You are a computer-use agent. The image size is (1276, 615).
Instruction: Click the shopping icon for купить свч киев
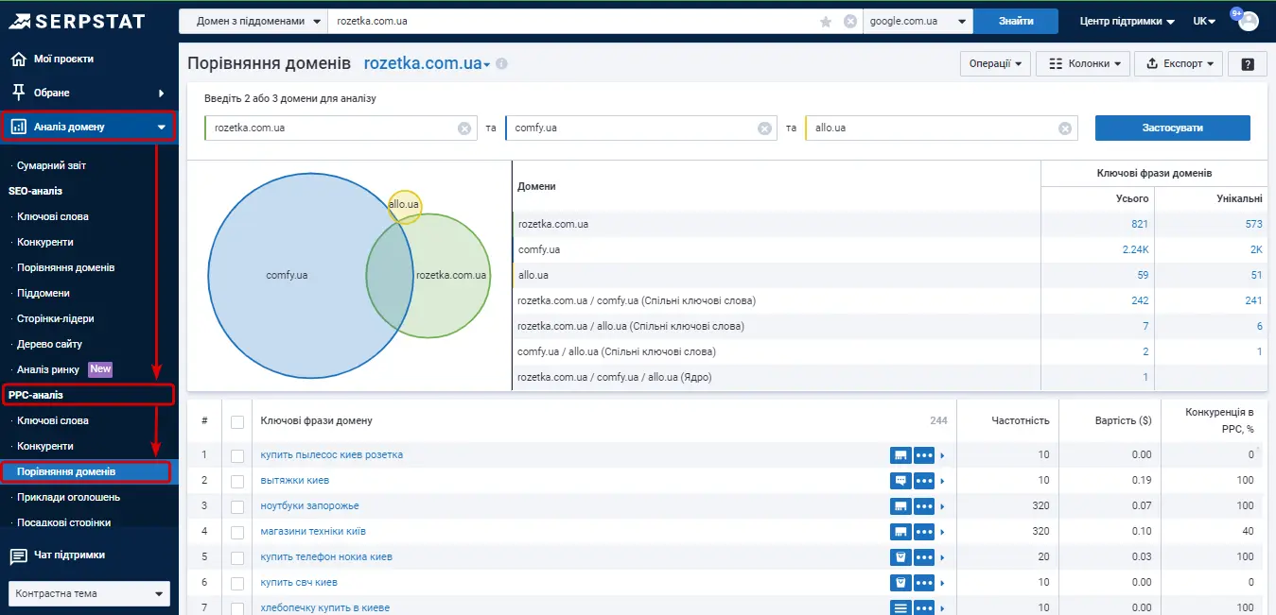tap(900, 583)
